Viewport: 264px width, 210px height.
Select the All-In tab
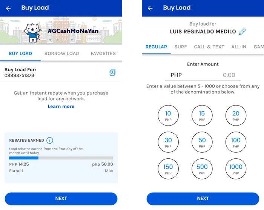click(x=239, y=47)
